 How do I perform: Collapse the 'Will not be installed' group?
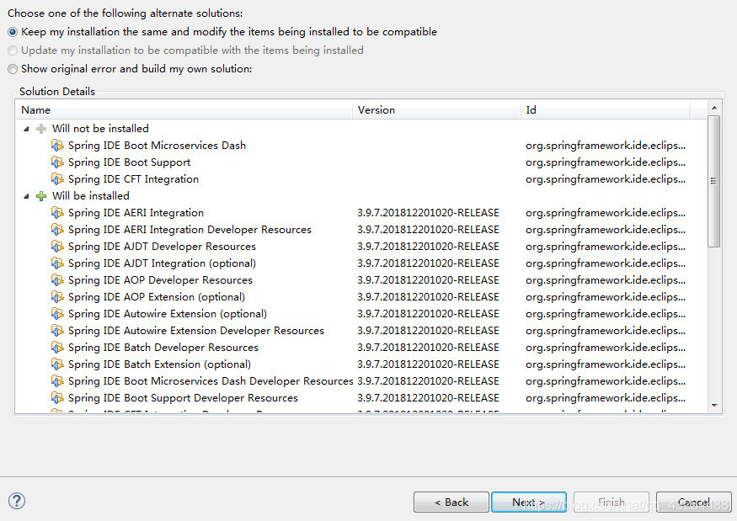click(26, 129)
